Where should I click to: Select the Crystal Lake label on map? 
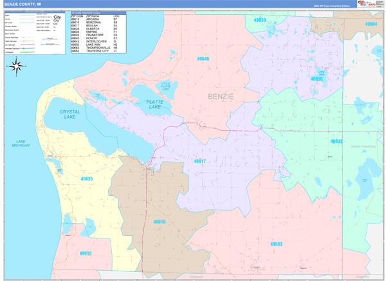[x=69, y=115]
